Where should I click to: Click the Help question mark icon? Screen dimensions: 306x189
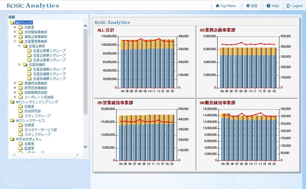pyautogui.click(x=269, y=6)
